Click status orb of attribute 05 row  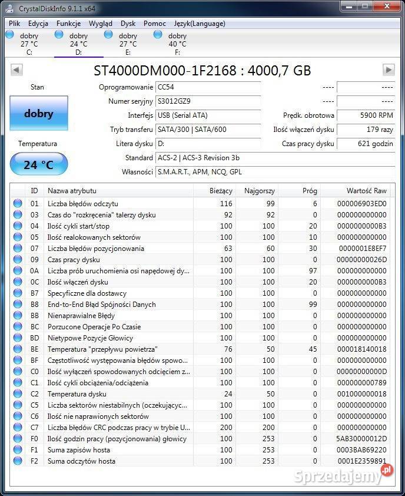click(x=18, y=237)
